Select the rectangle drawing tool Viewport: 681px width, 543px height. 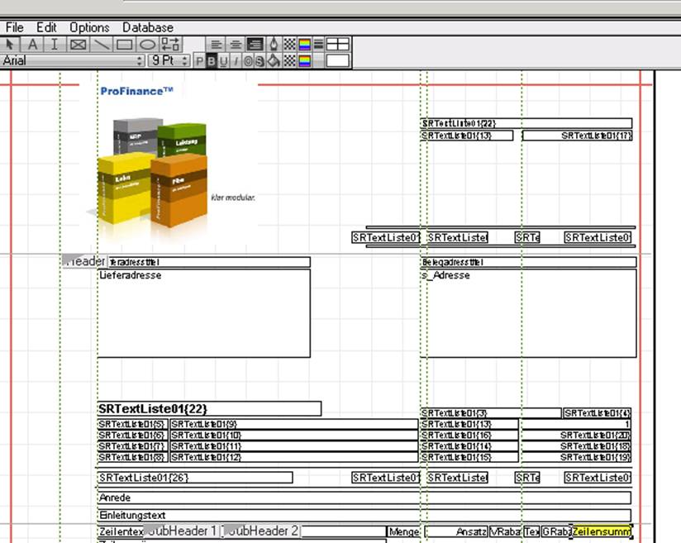[x=124, y=45]
